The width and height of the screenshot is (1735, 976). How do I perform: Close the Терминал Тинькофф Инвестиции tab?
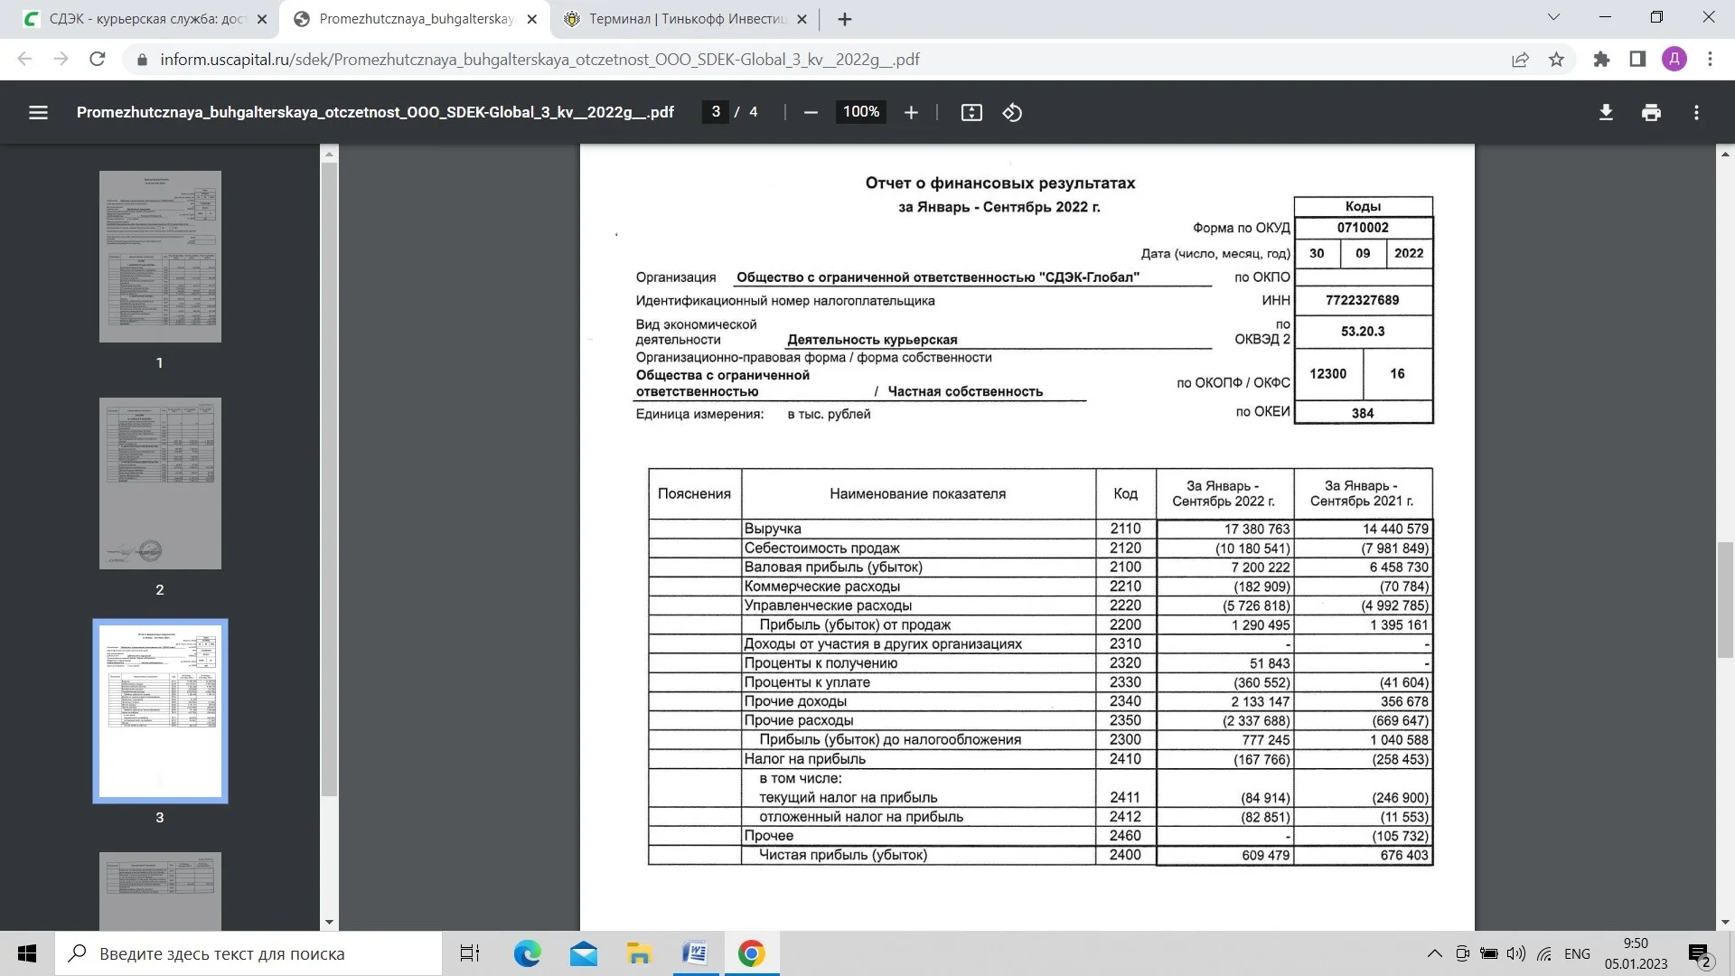click(x=802, y=19)
